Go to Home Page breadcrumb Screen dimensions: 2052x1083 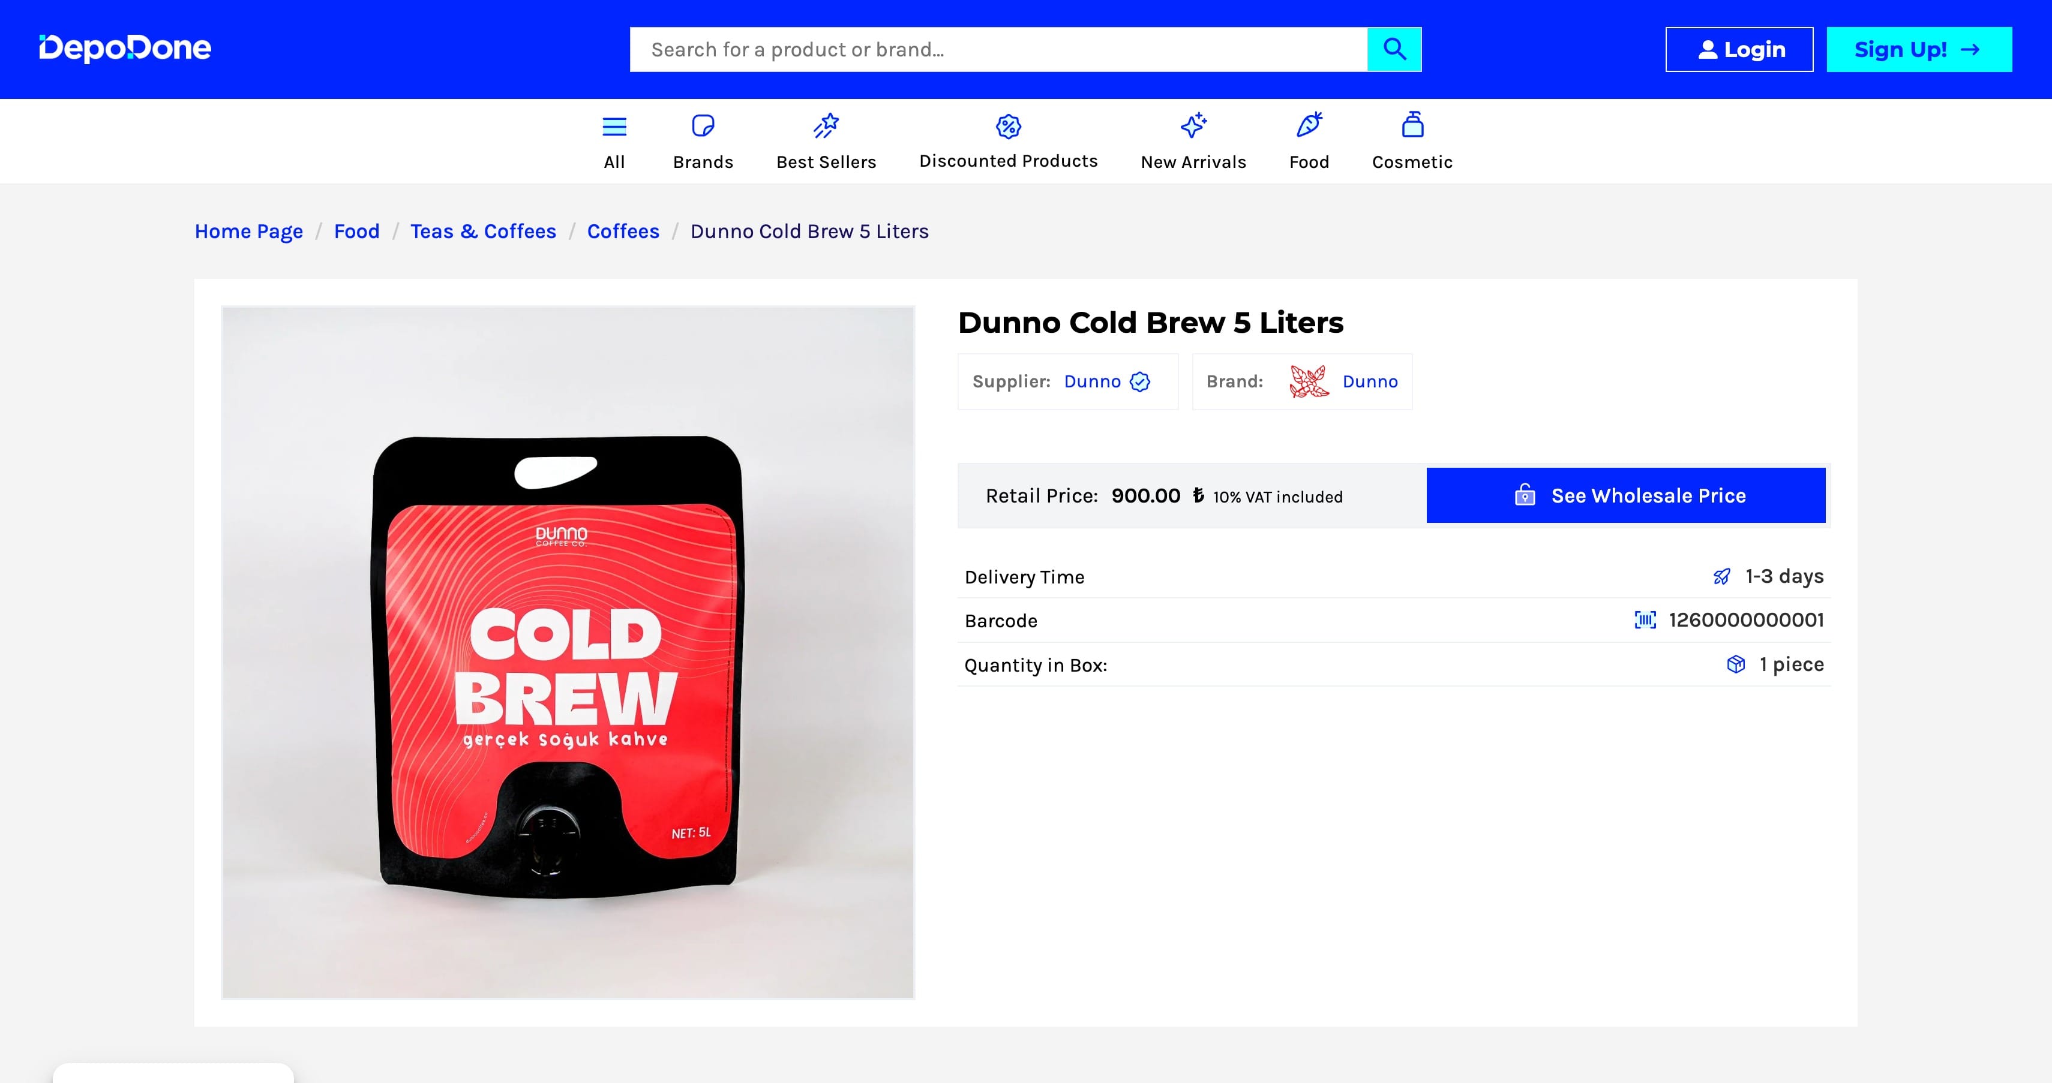pos(248,231)
